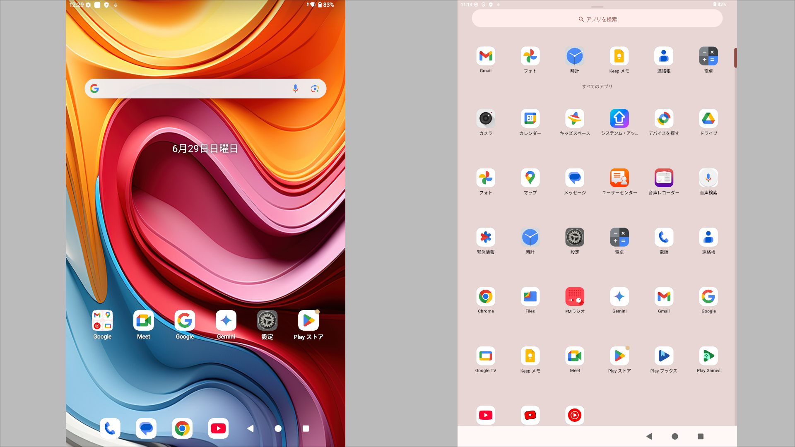Image resolution: width=795 pixels, height=447 pixels.
Task: Launch デバイスを探す app
Action: [664, 119]
